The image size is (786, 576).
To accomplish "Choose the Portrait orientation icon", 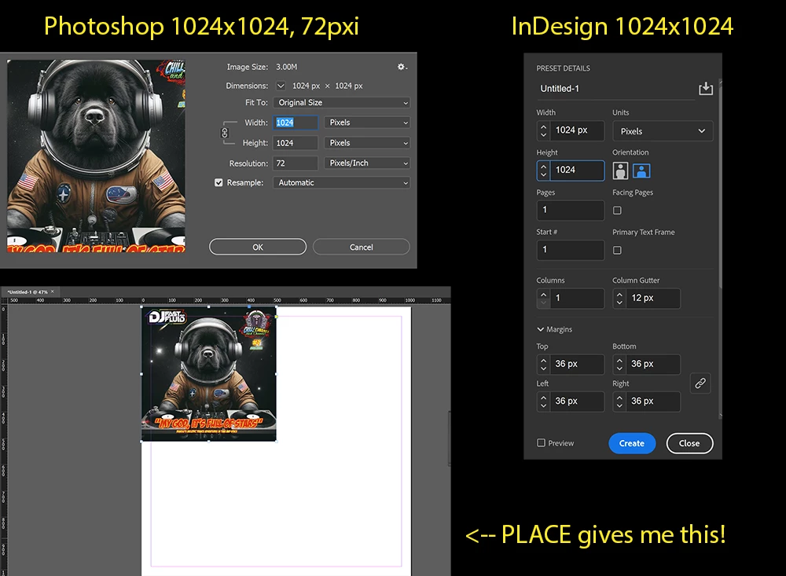I will click(x=621, y=171).
